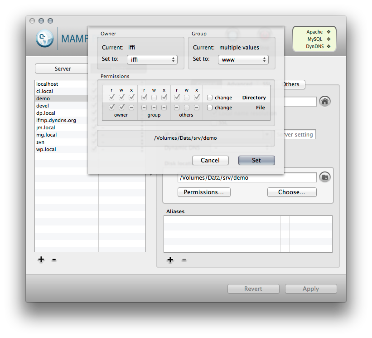
Task: Remove selected host with minus icon
Action: 54,260
